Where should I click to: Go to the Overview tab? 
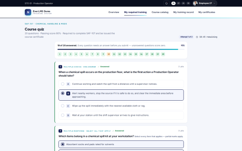[x=114, y=12]
